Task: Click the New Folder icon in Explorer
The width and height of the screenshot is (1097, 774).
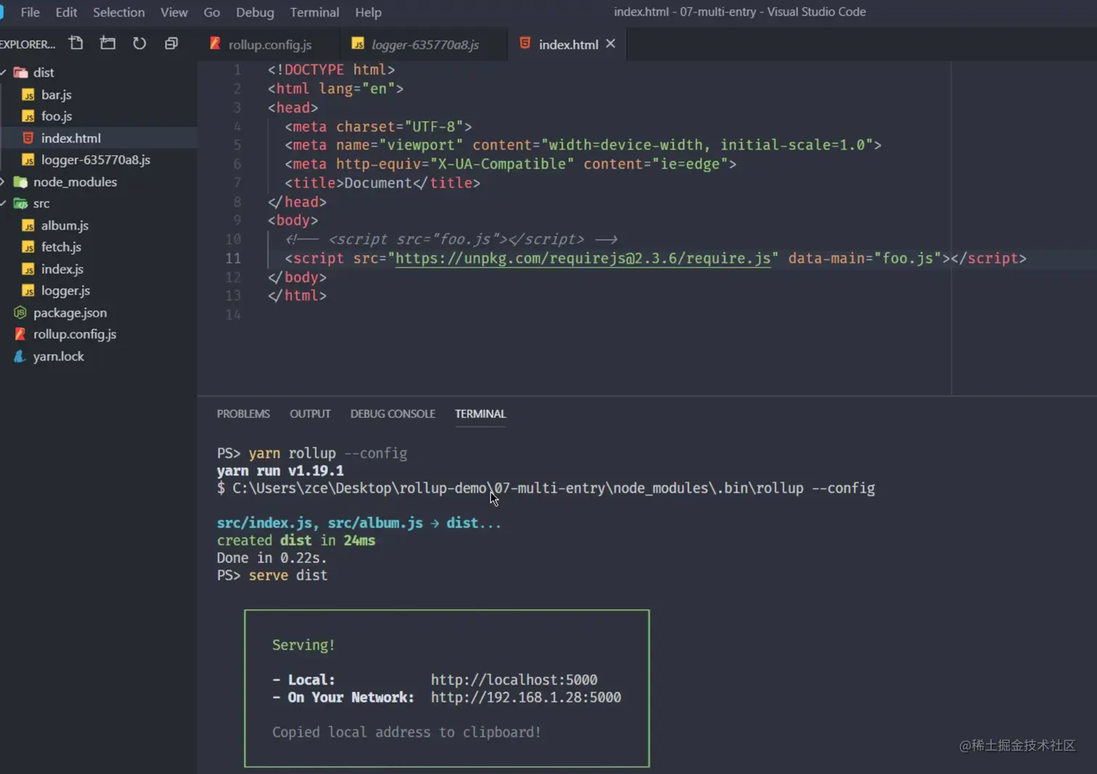Action: tap(108, 44)
